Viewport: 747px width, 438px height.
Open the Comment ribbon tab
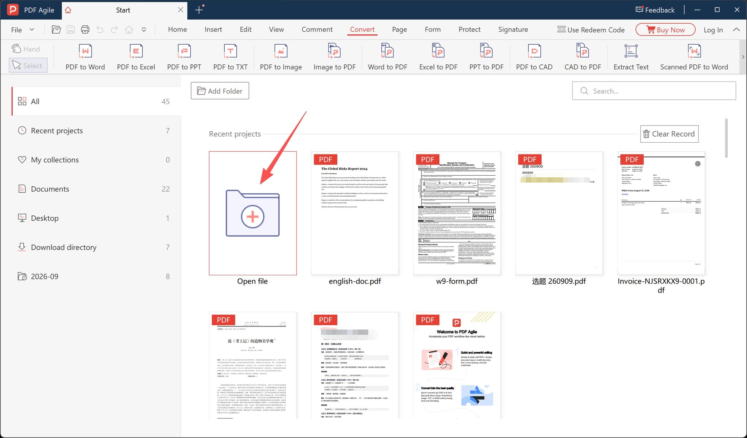pyautogui.click(x=317, y=30)
